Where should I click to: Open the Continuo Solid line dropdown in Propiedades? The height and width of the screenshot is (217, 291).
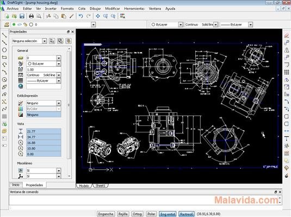(59, 75)
